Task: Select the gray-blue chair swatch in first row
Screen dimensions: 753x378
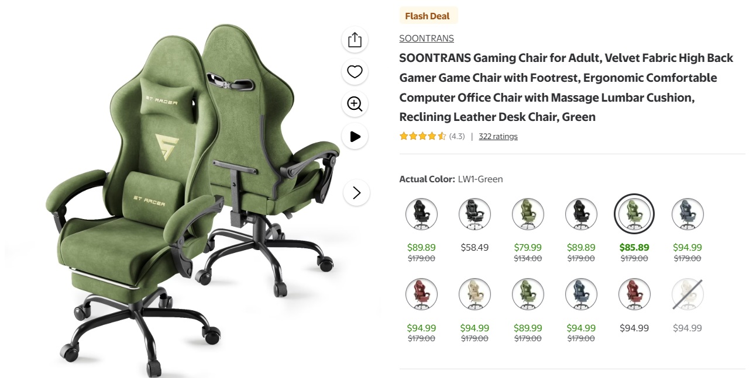Action: click(x=687, y=214)
